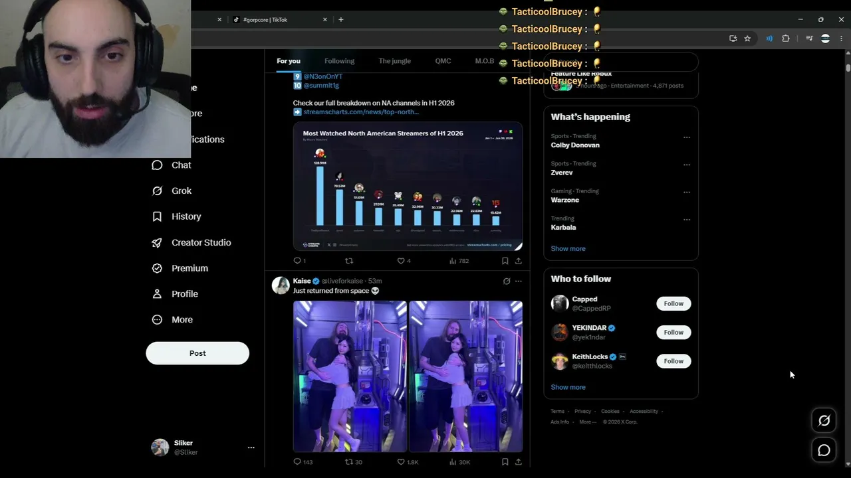The image size is (851, 478).
Task: Open the @summit1g mention
Action: click(321, 86)
